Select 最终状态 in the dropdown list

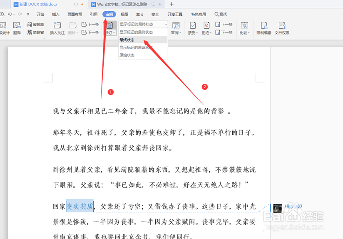pos(143,40)
